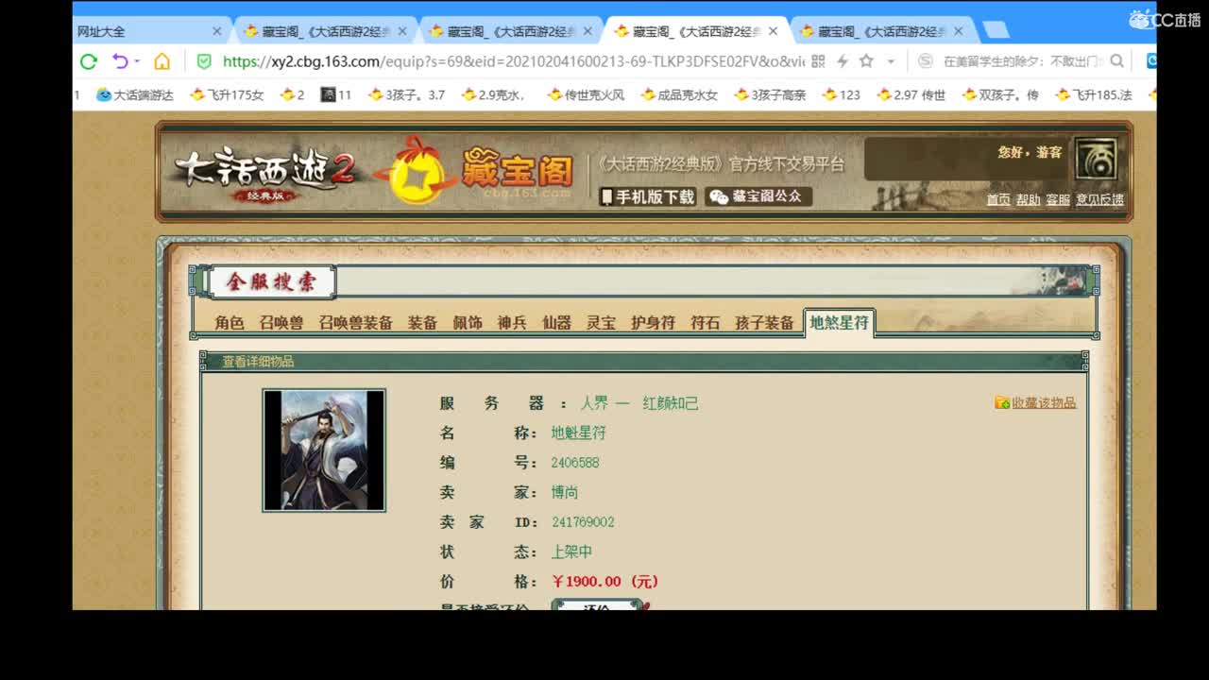Open the history dropdown beside back arrow
The height and width of the screenshot is (680, 1209).
pyautogui.click(x=137, y=61)
